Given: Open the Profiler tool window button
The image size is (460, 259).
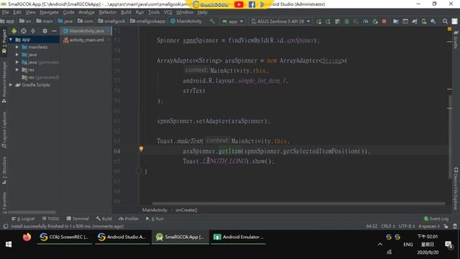Looking at the screenshot, I should click(129, 219).
